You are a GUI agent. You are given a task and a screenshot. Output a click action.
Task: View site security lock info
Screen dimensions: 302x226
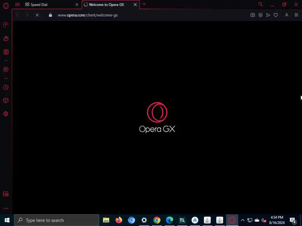[50, 15]
